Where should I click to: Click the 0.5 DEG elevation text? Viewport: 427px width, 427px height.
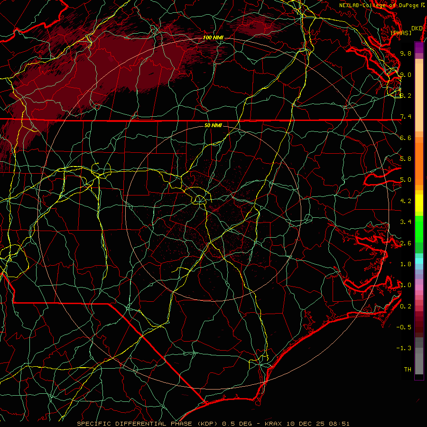coord(237,424)
